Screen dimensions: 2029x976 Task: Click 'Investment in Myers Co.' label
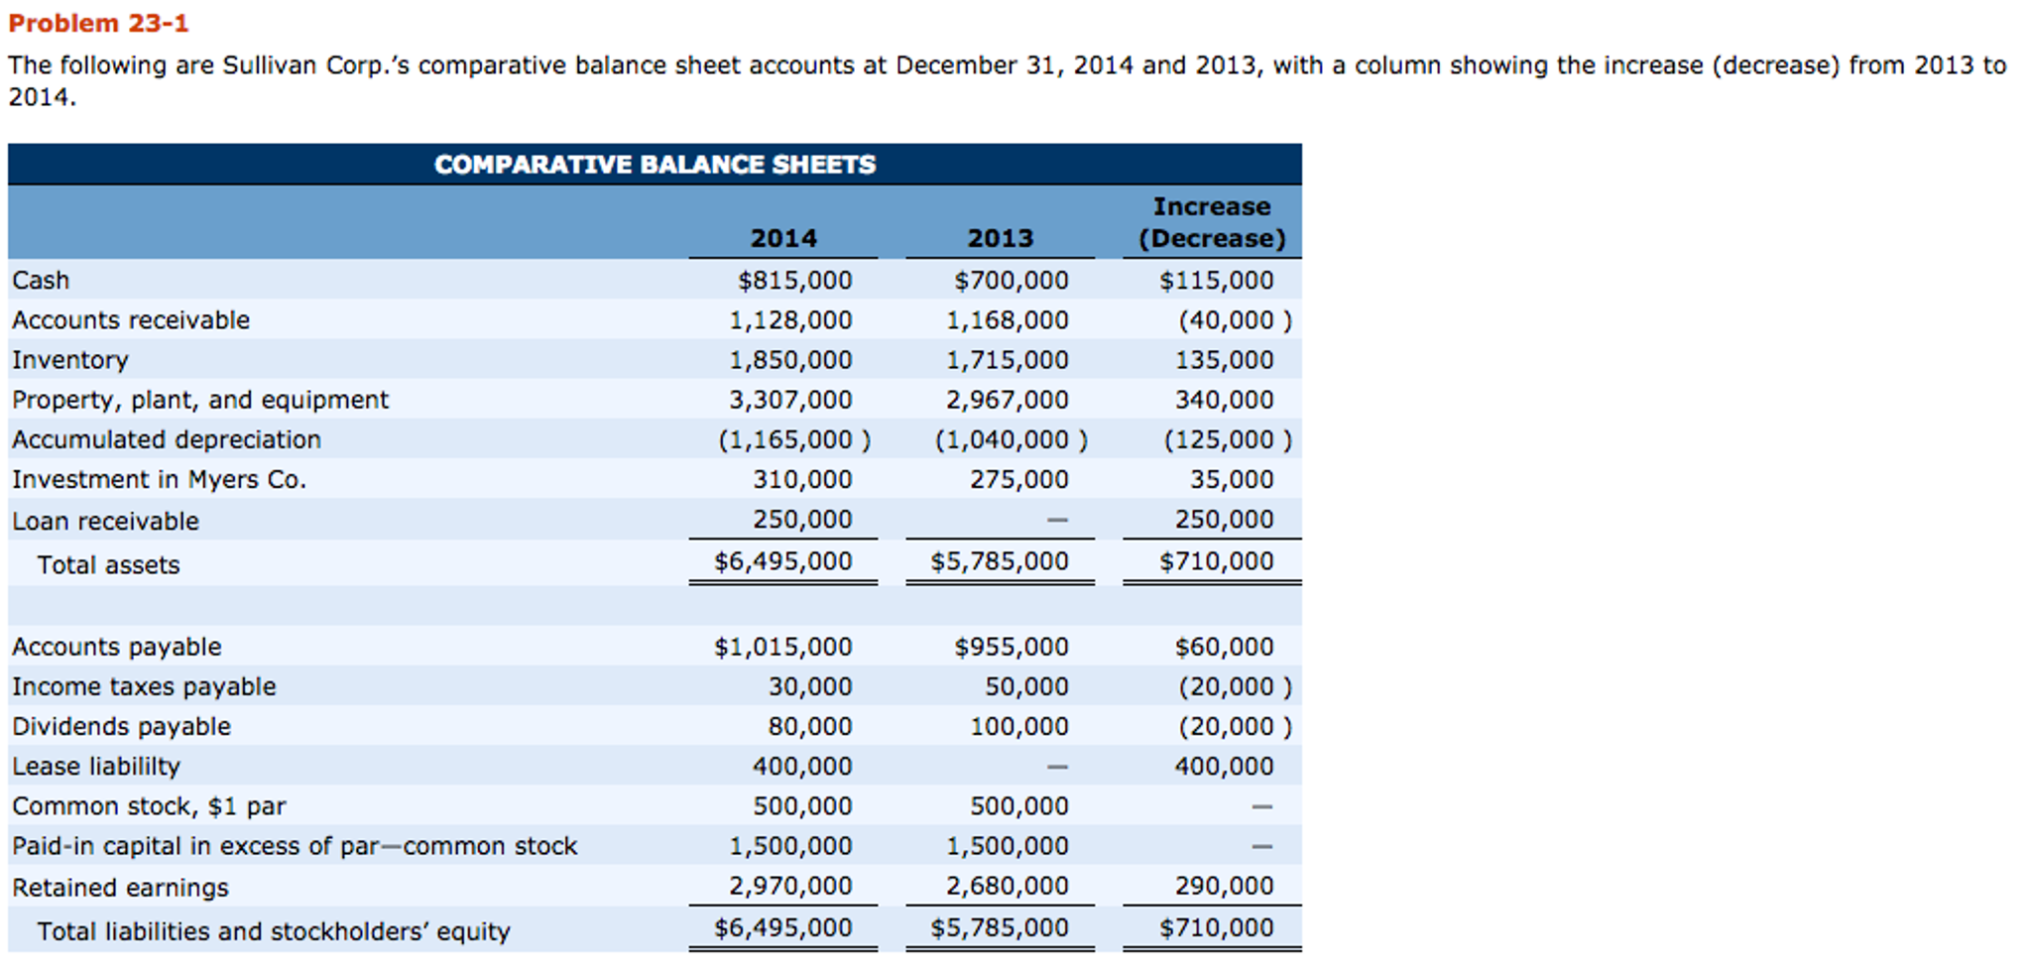click(x=160, y=480)
